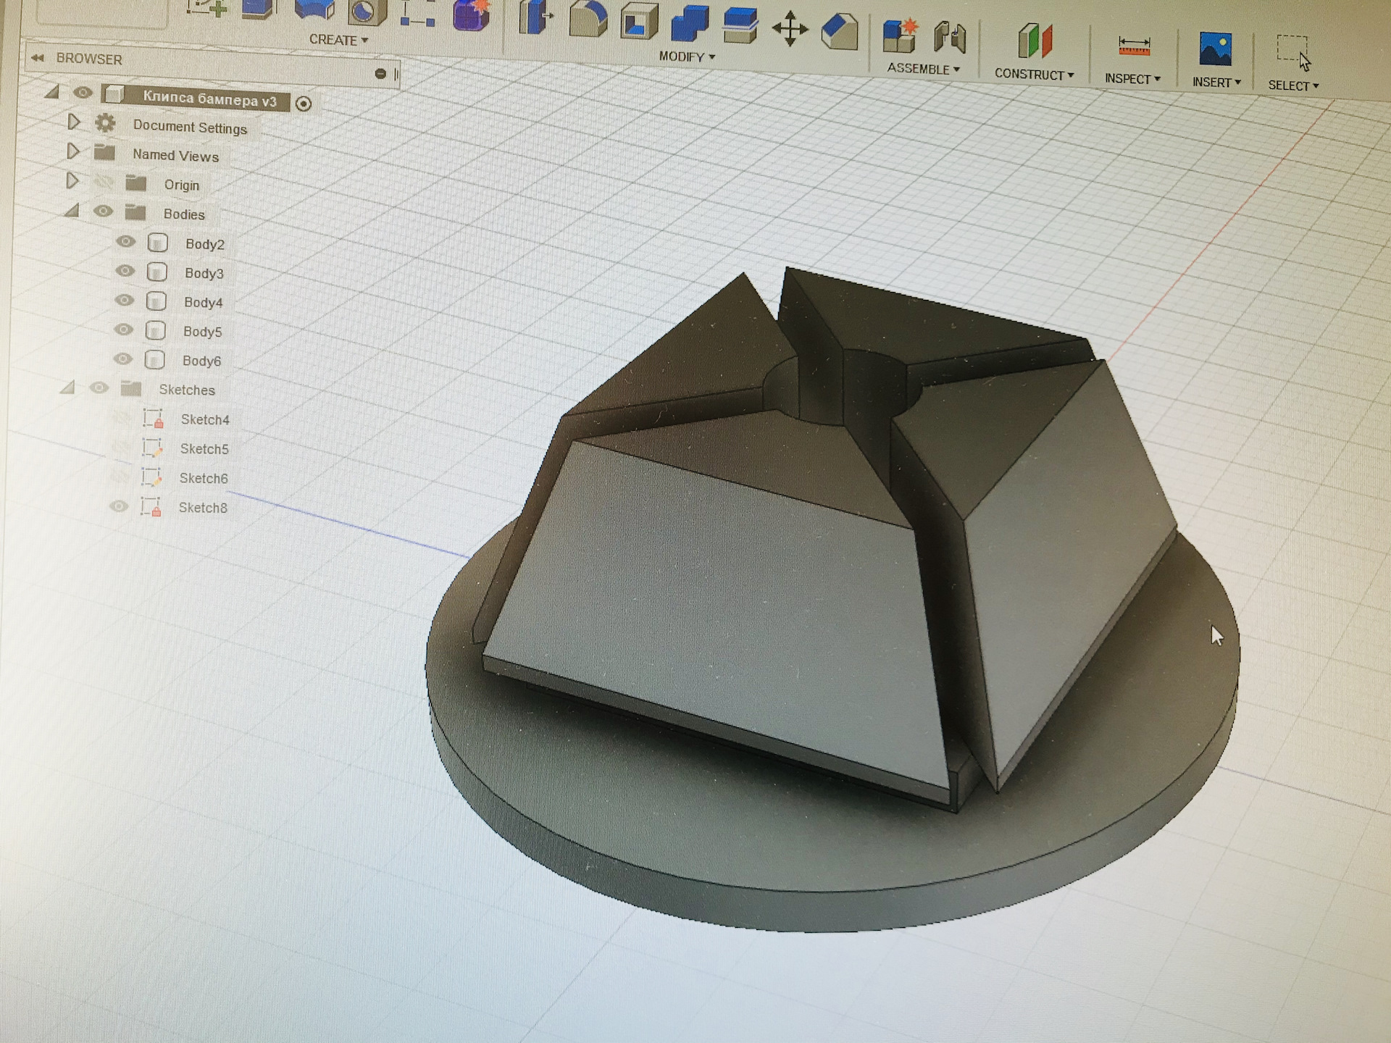The width and height of the screenshot is (1391, 1043).
Task: Open the CREATE dropdown menu
Action: click(x=338, y=40)
